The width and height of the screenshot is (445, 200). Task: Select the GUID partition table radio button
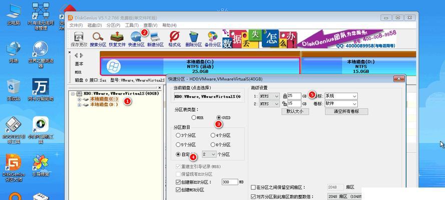[219, 117]
